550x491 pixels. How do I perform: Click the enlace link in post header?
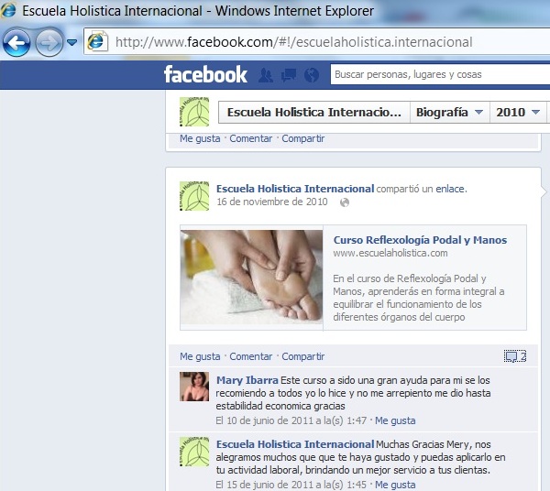pos(450,189)
